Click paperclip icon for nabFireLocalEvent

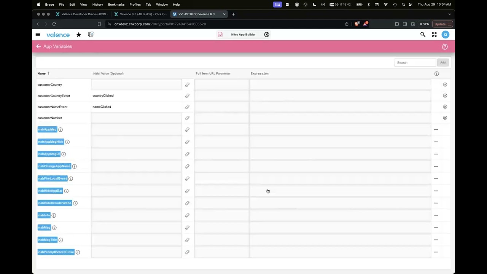187,179
